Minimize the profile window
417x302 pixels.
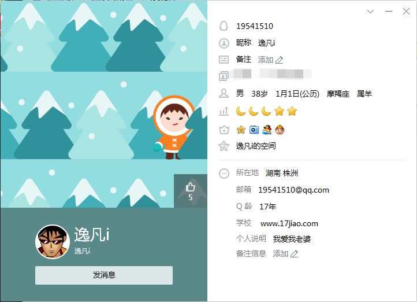[x=389, y=11]
